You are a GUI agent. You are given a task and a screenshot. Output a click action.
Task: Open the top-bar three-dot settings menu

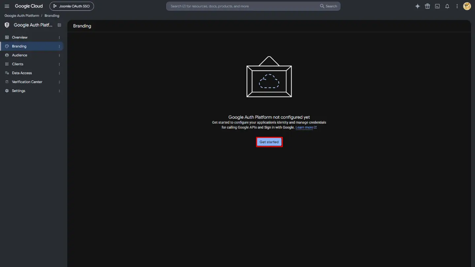[x=457, y=6]
